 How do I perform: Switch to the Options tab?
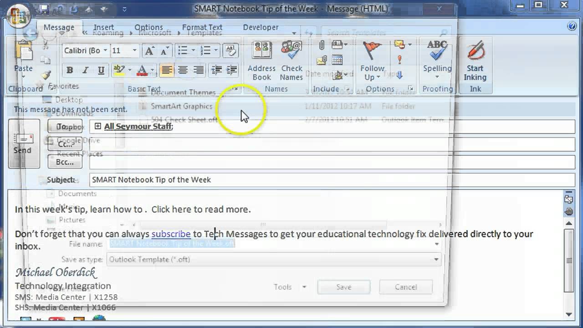coord(148,27)
